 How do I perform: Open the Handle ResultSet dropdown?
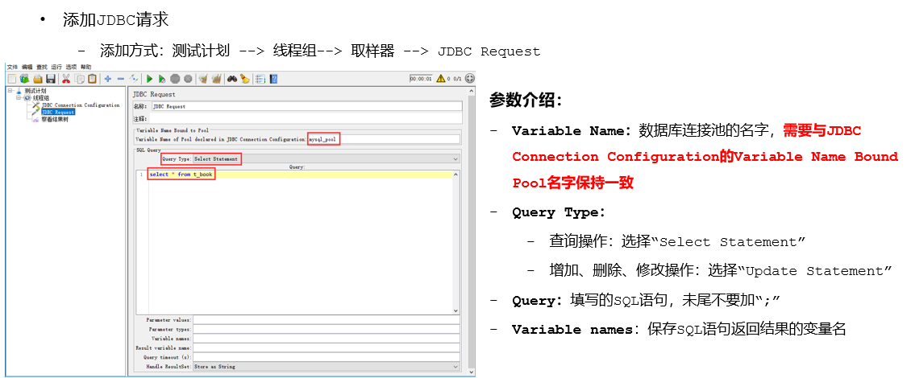tap(326, 367)
